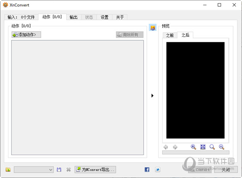The image size is (242, 178).
Task: Open the 关于 tab
Action: (120, 17)
